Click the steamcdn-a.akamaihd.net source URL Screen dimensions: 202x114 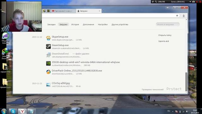[x=66, y=48]
